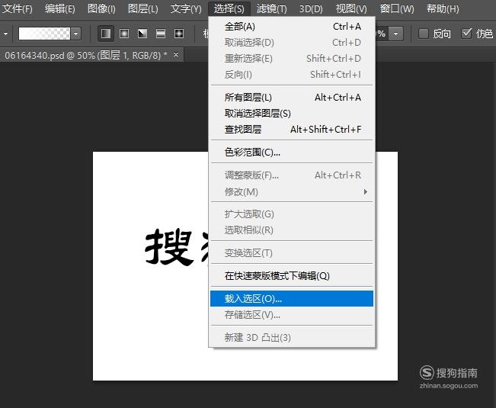Click the 扩大选取(G) menu entry
The height and width of the screenshot is (408, 496).
[292, 214]
